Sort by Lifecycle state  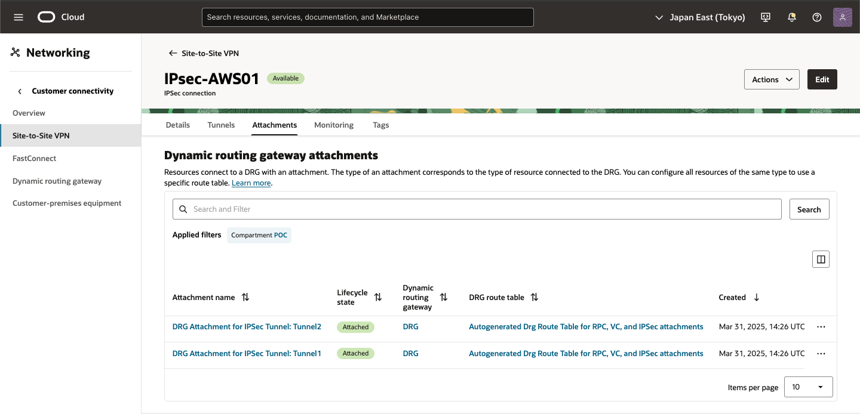tap(378, 297)
